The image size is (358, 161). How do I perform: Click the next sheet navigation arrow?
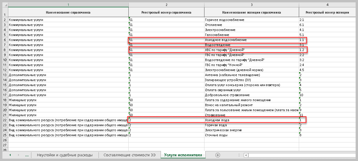point(18,155)
